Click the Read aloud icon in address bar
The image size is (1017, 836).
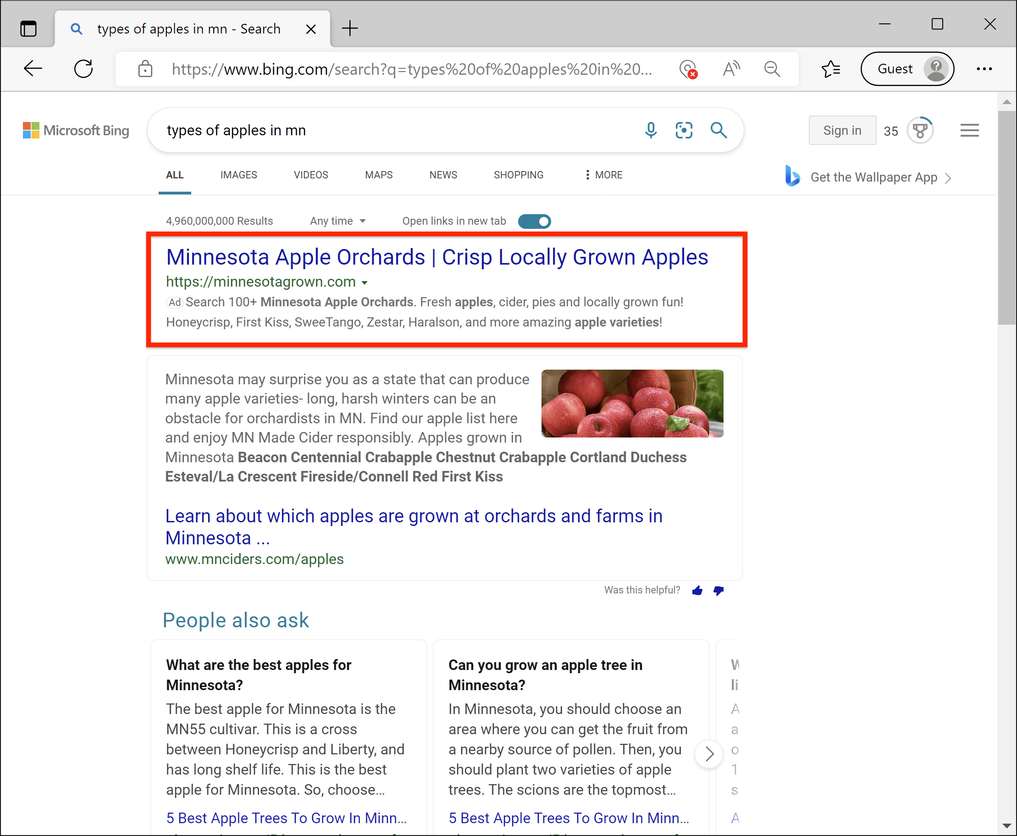pos(731,69)
